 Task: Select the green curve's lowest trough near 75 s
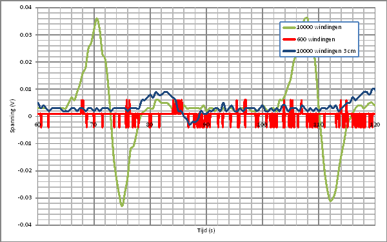122,205
